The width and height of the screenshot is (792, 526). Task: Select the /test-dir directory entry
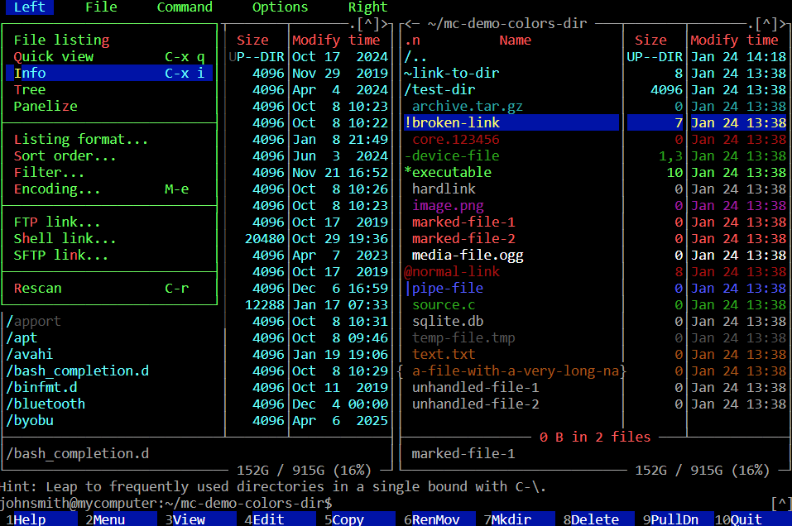click(x=439, y=89)
